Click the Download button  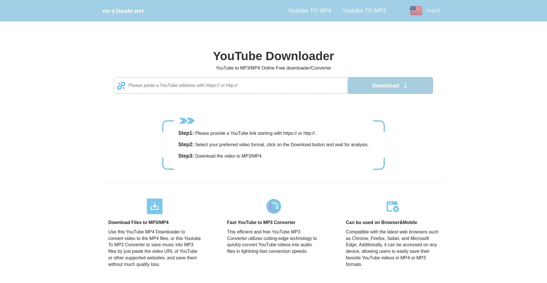click(x=390, y=85)
